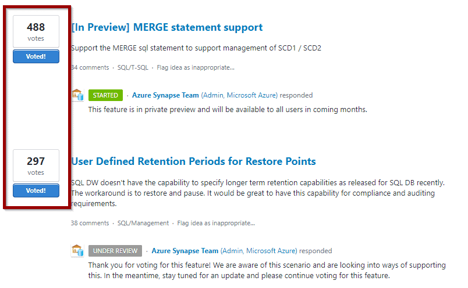Flag the retention periods idea as inappropriate
This screenshot has height=288, width=468.
(x=216, y=223)
